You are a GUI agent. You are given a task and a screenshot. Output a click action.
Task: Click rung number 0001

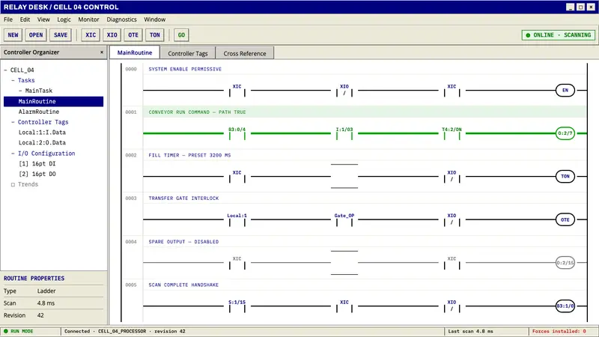point(131,112)
